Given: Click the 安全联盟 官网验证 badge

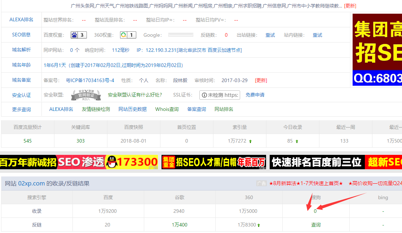Looking at the screenshot, I should (x=85, y=95).
